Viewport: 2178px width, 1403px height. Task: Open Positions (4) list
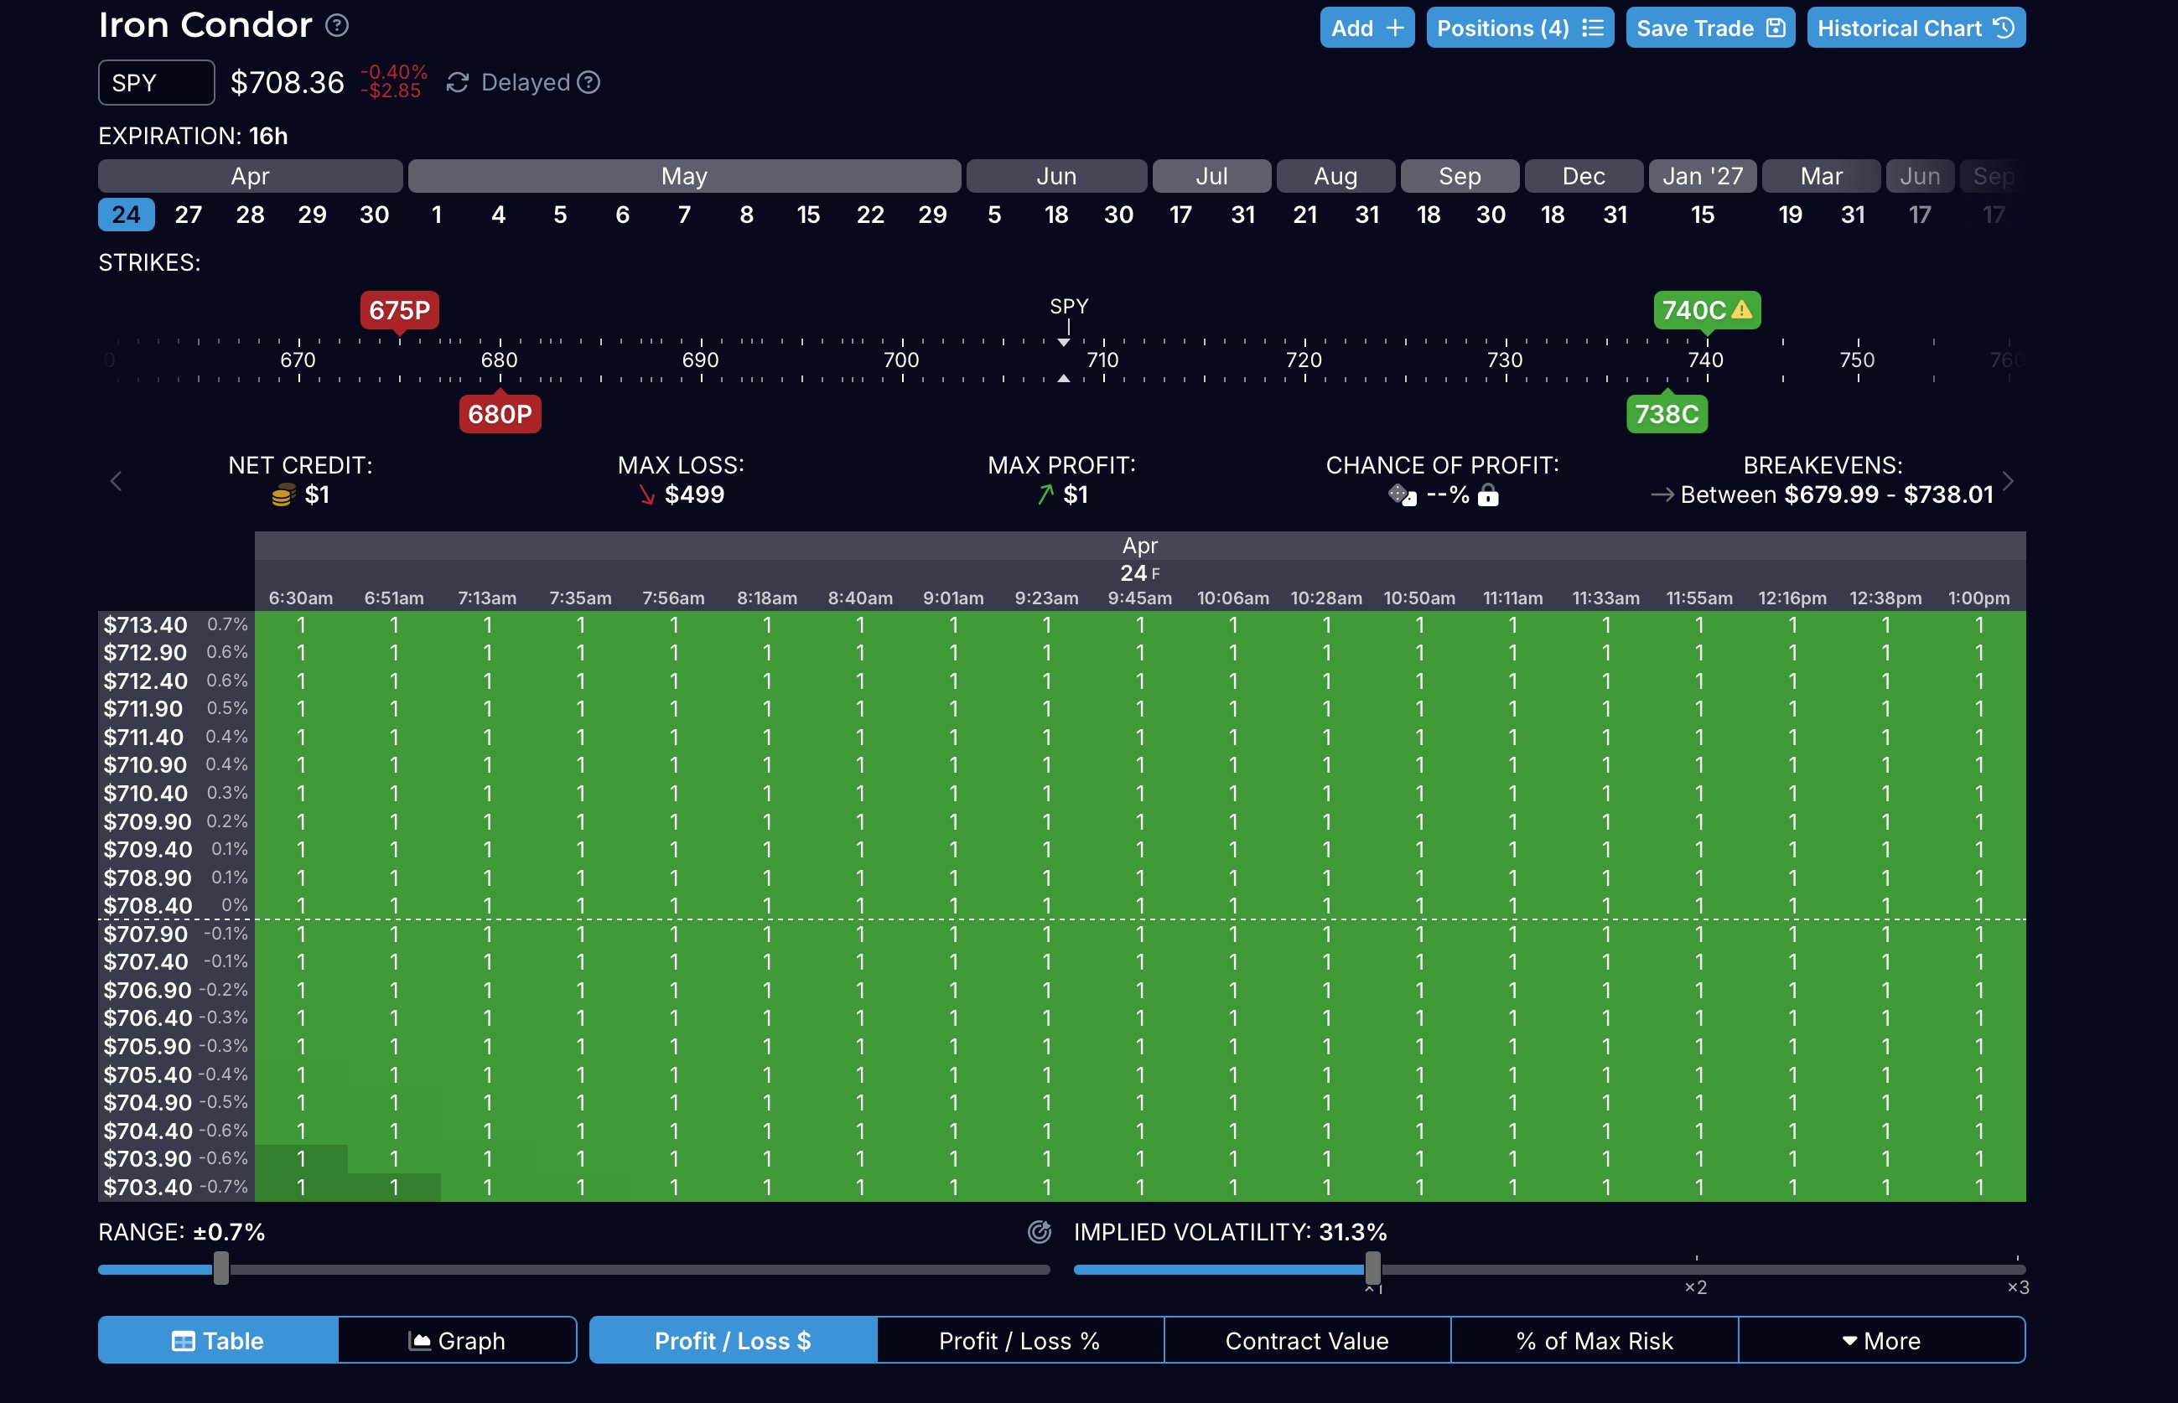1519,28
